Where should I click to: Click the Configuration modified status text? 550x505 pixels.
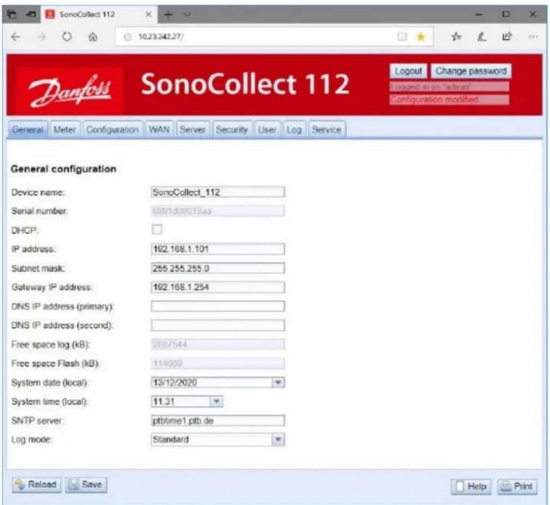[x=449, y=100]
